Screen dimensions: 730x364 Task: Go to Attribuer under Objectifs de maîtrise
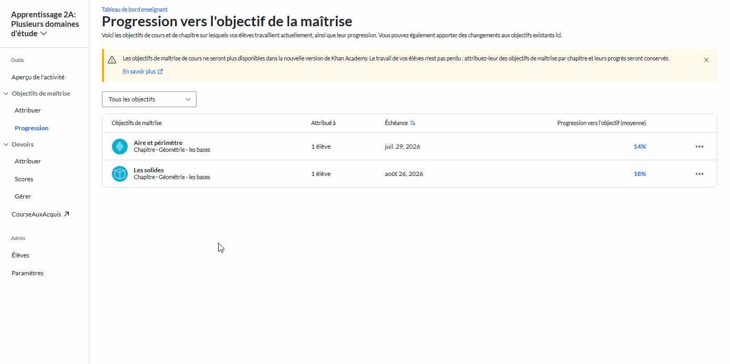click(27, 110)
